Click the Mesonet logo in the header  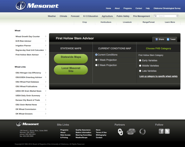(x=37, y=6)
